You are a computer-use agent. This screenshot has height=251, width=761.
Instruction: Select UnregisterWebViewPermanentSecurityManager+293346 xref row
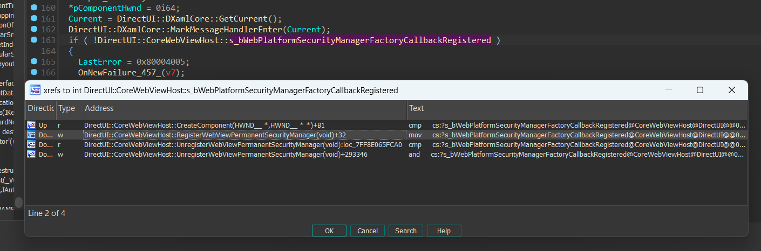pos(386,154)
